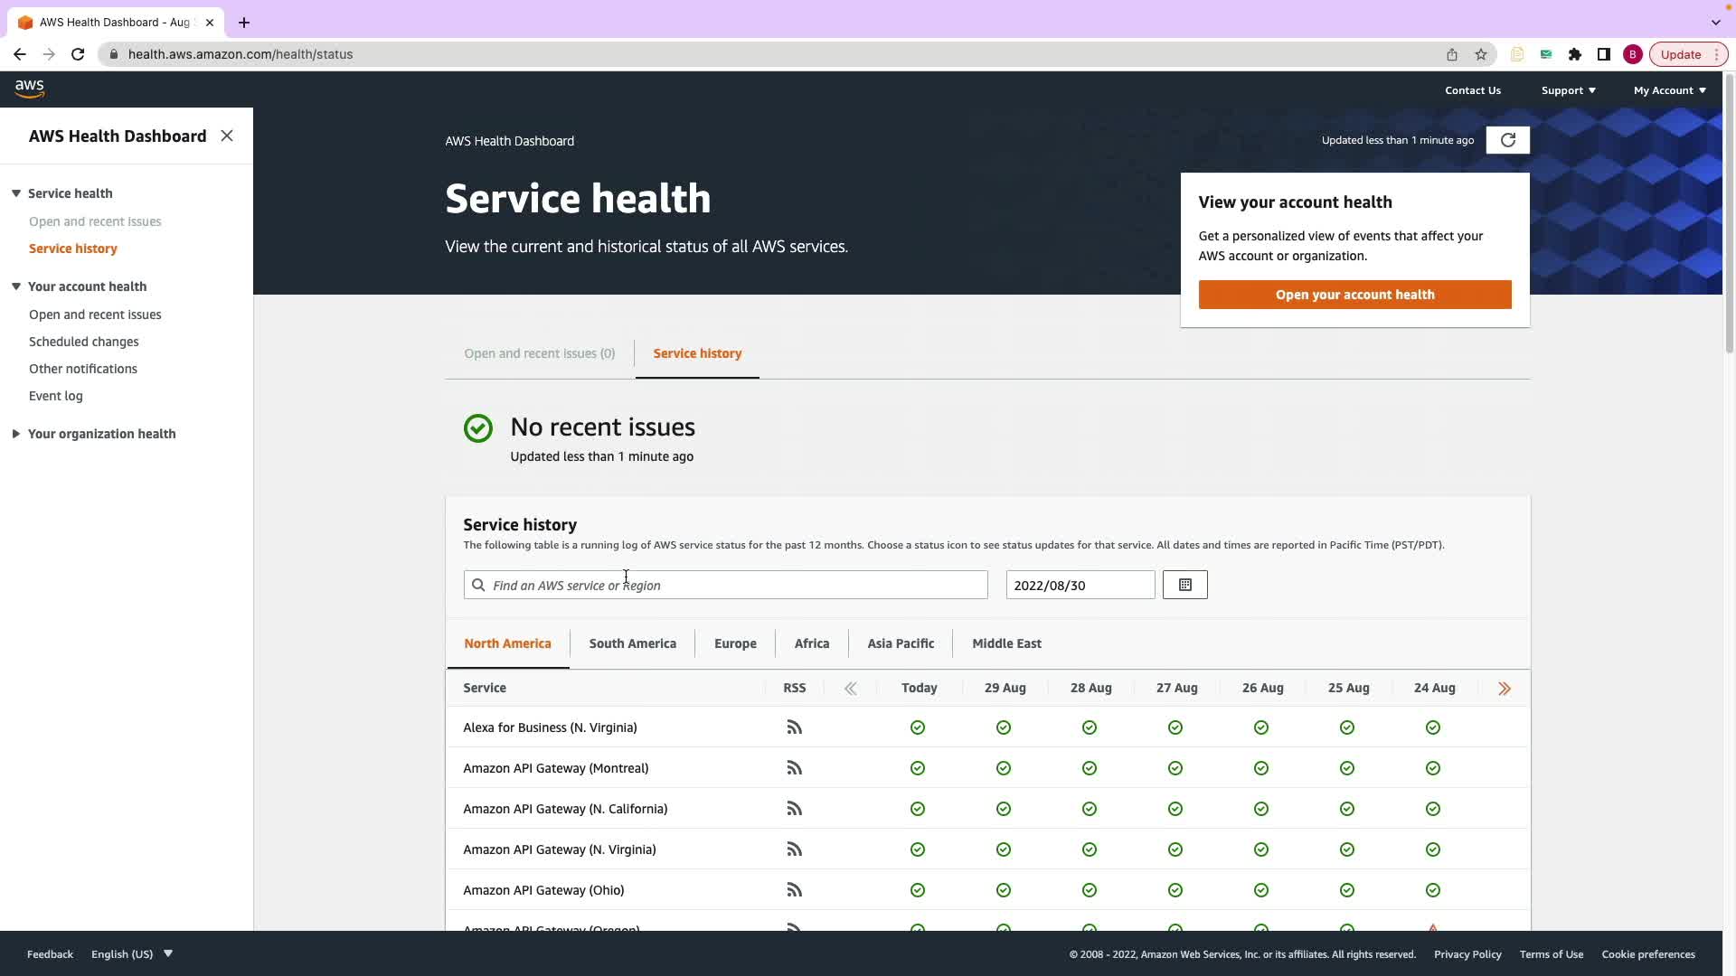Click RSS feed icon for Alexa for Business
1736x976 pixels.
pyautogui.click(x=794, y=727)
